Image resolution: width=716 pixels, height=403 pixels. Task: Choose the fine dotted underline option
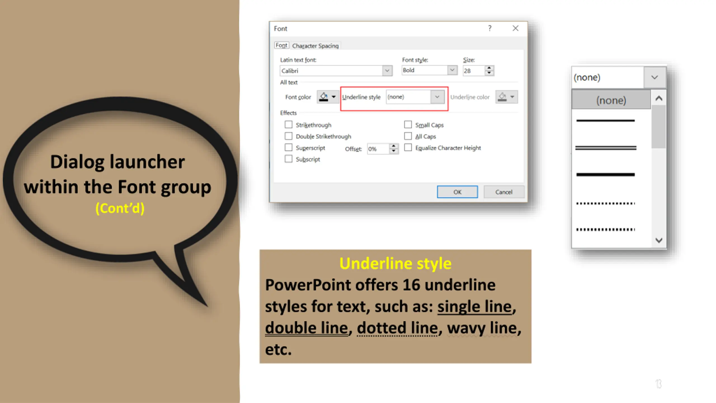click(x=606, y=203)
